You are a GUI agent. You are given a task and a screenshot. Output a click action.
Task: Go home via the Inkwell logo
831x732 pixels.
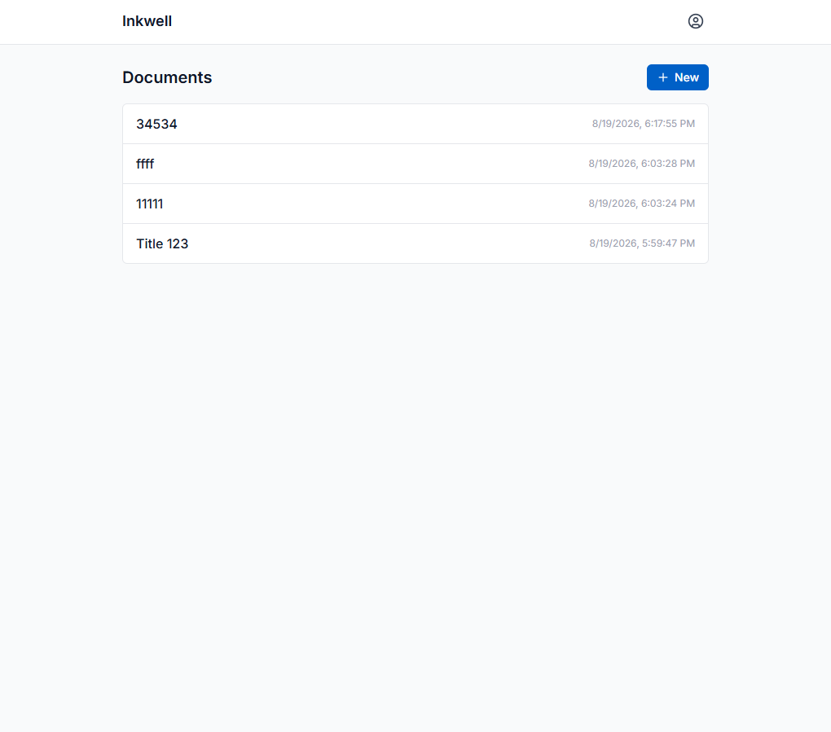(x=147, y=21)
